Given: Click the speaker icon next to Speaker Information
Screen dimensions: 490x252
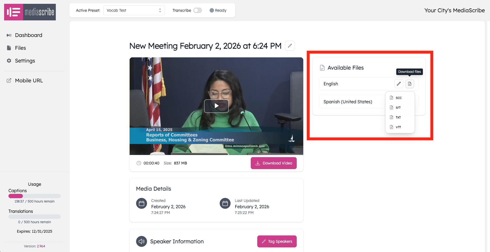Looking at the screenshot, I should [142, 241].
